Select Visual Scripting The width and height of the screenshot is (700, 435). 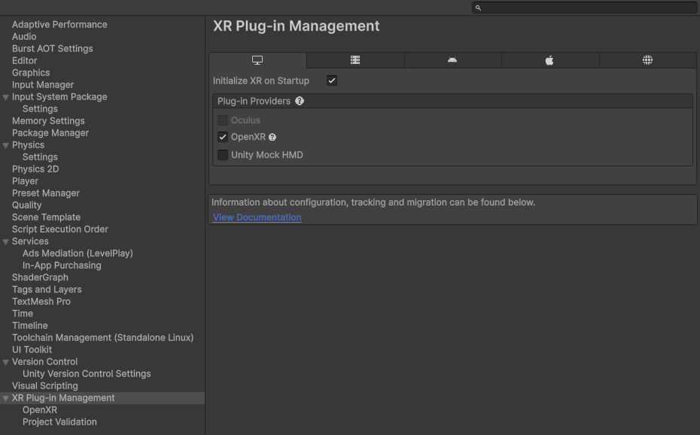click(44, 386)
